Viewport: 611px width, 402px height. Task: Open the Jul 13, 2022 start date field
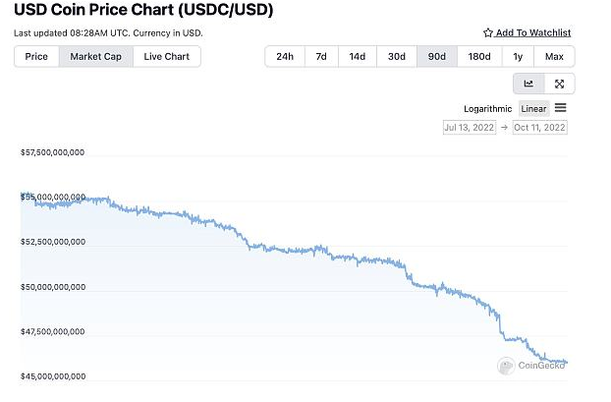470,128
